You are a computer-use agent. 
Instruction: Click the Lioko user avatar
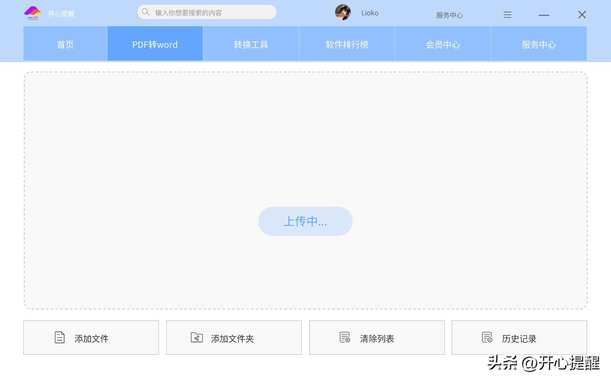(x=343, y=12)
